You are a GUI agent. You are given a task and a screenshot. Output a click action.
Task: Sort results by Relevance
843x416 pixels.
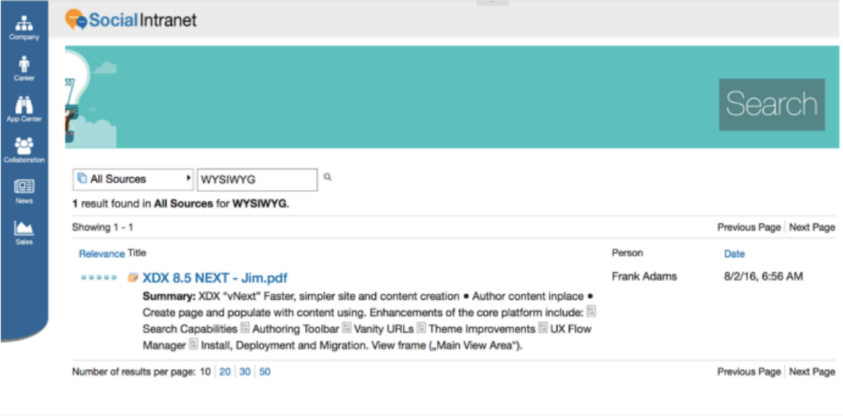click(x=101, y=253)
